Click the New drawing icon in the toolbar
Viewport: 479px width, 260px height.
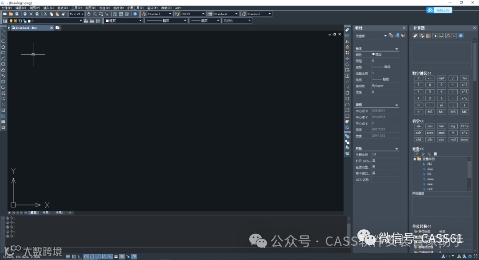click(5, 14)
